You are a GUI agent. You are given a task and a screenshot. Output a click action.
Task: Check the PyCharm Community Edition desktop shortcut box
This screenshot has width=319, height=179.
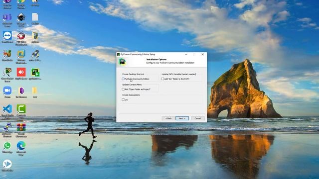click(x=123, y=79)
